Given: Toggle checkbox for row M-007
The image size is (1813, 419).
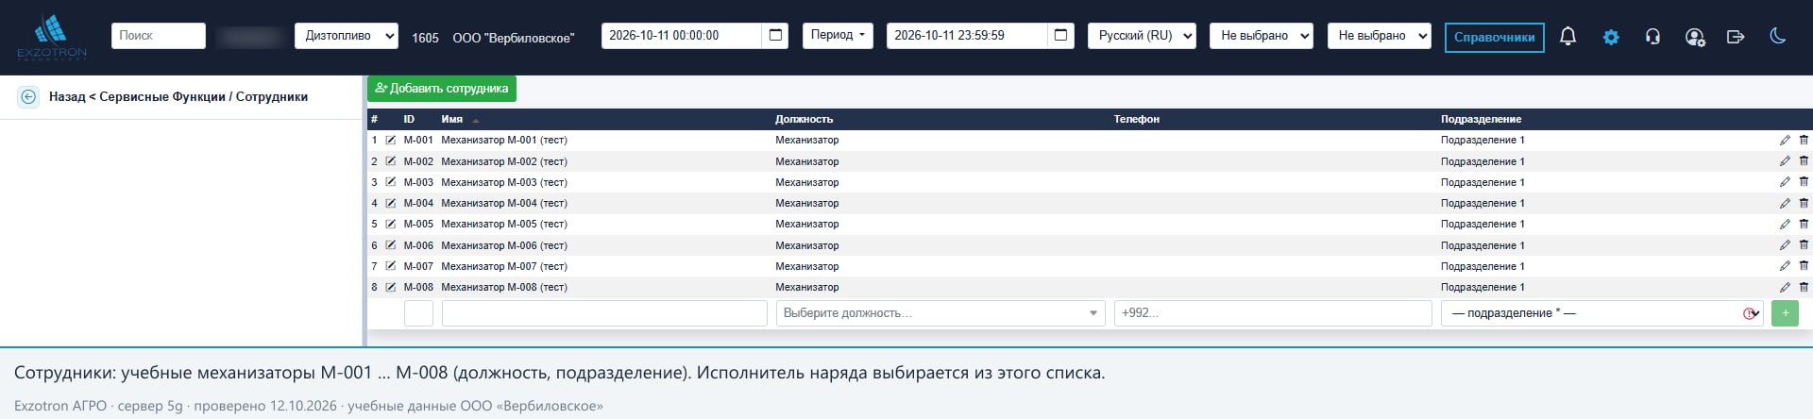Looking at the screenshot, I should (391, 266).
